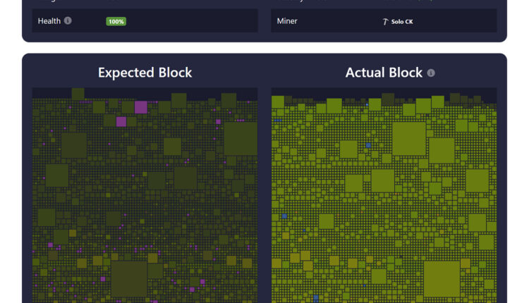The width and height of the screenshot is (529, 303).
Task: Click the Solo CK miner logo icon
Action: (x=385, y=22)
